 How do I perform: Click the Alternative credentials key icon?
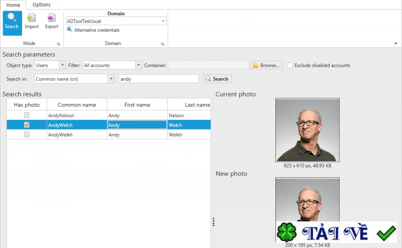point(69,30)
